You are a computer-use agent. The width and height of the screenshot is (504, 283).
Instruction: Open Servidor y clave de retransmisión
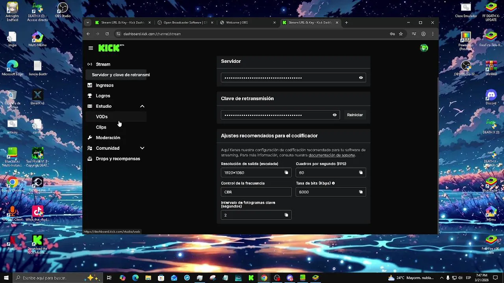coord(116,75)
